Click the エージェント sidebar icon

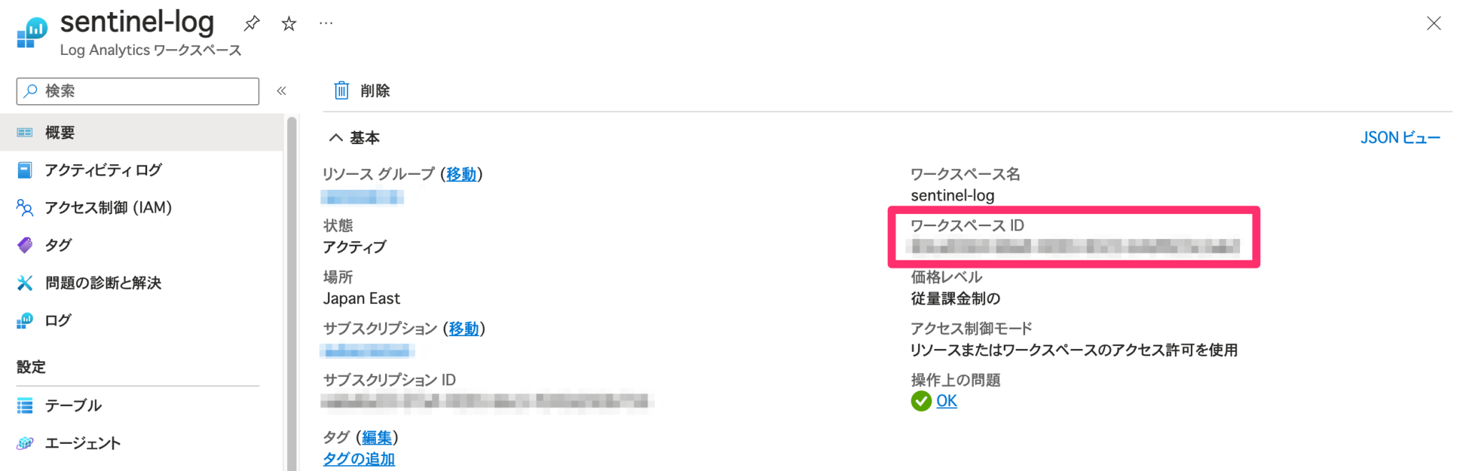25,442
